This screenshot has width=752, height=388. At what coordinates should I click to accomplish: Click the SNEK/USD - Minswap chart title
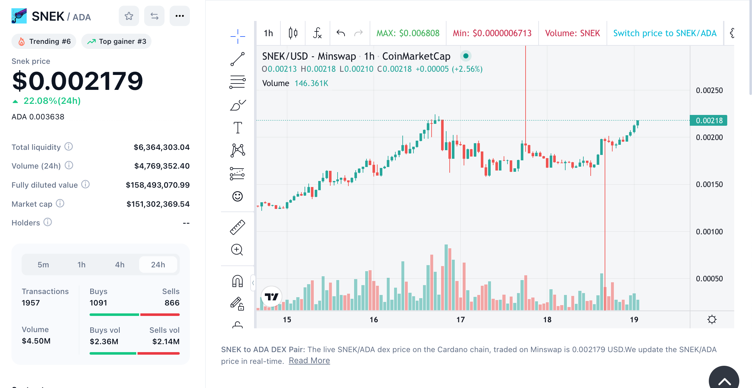click(356, 56)
